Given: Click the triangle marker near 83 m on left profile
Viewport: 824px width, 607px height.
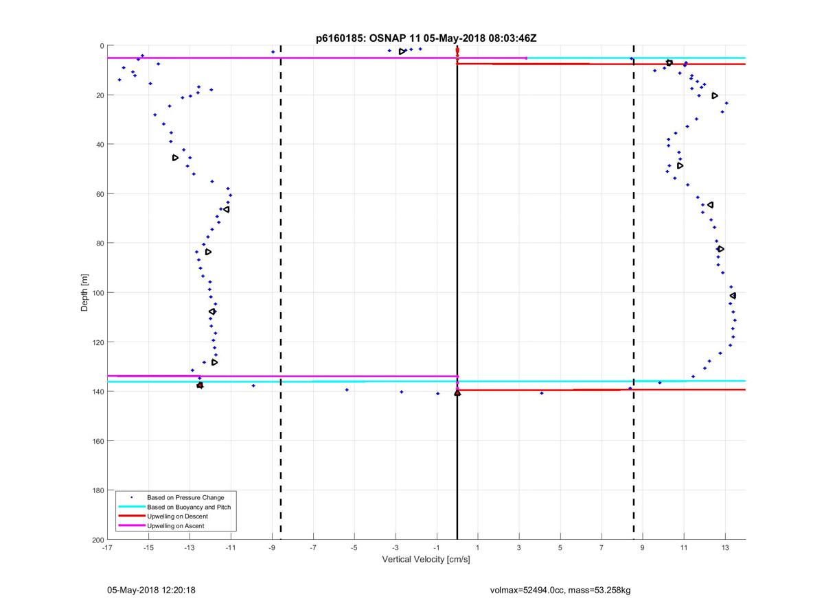Looking at the screenshot, I should [x=208, y=252].
